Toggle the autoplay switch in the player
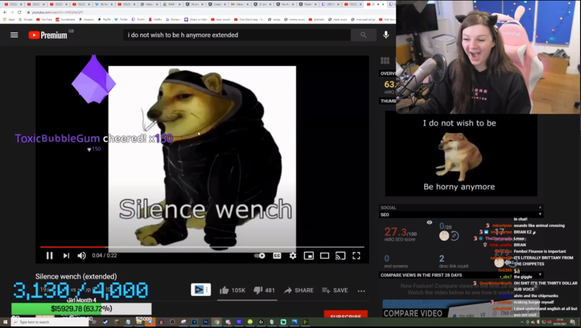Screen dimensions: 581x328 [x=259, y=255]
